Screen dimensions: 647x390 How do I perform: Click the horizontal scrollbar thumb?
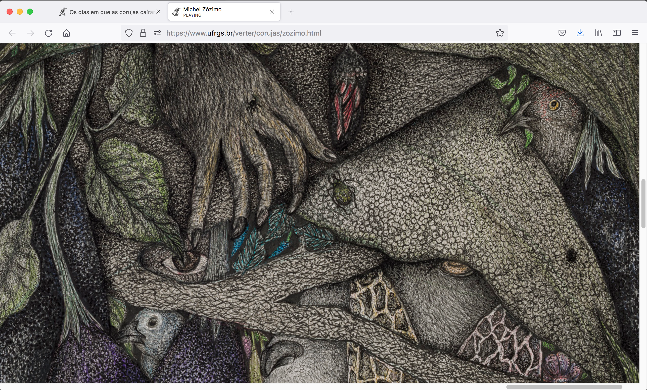click(564, 387)
